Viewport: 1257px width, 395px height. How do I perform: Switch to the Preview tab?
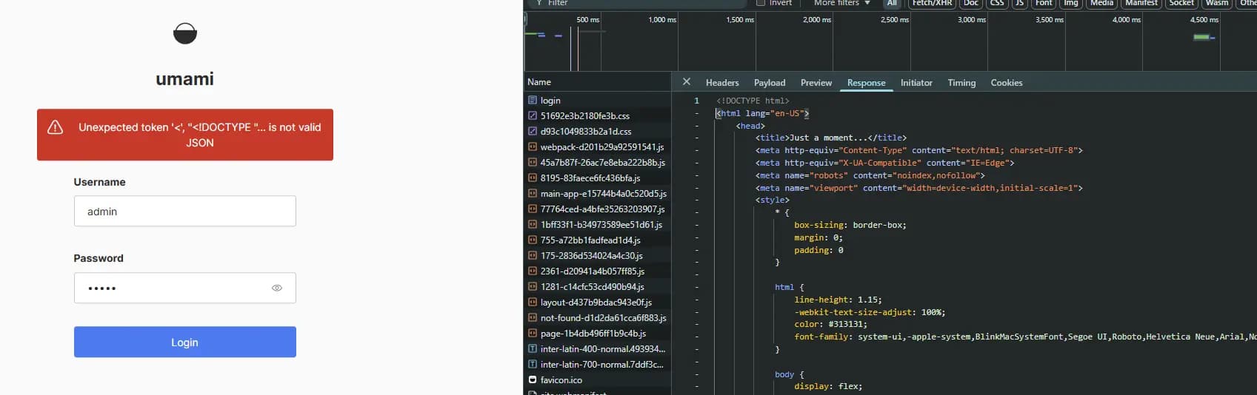tap(816, 83)
